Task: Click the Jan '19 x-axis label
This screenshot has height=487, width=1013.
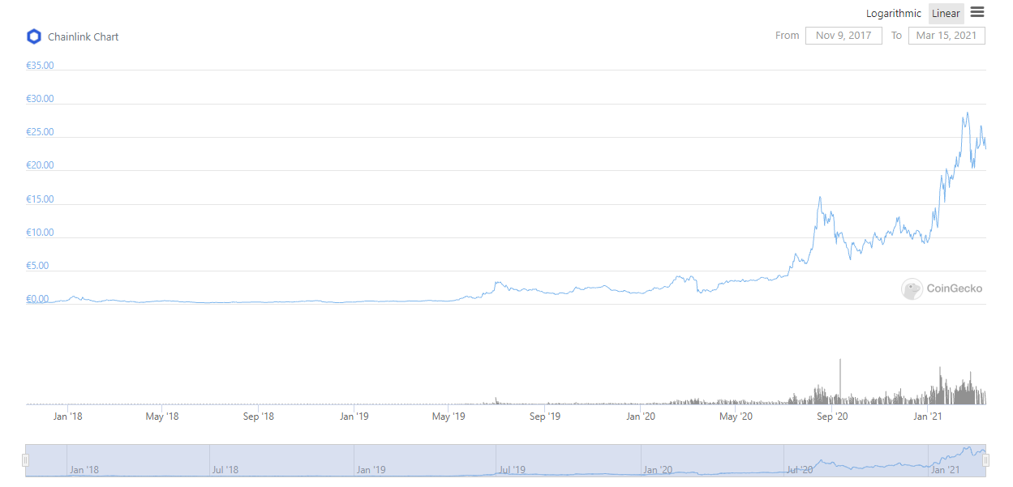Action: click(x=354, y=417)
